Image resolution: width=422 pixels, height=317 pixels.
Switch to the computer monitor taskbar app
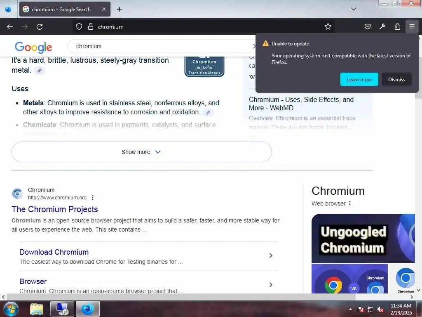[62, 309]
